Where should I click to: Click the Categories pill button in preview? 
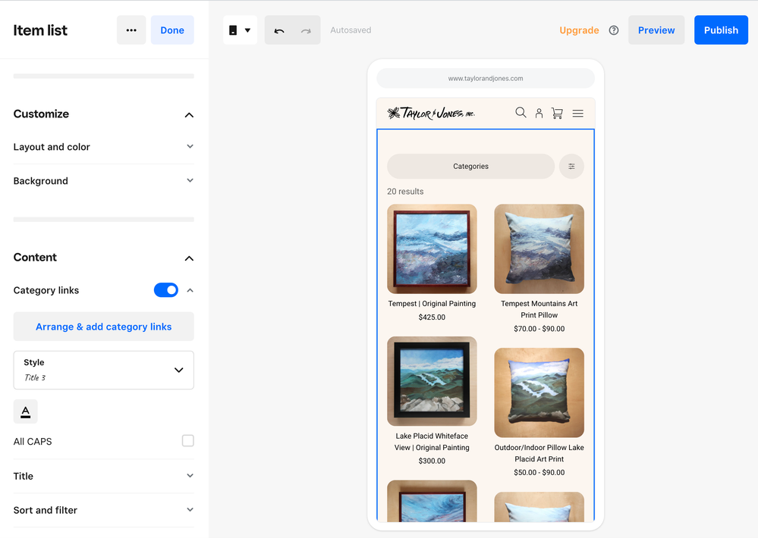[470, 166]
